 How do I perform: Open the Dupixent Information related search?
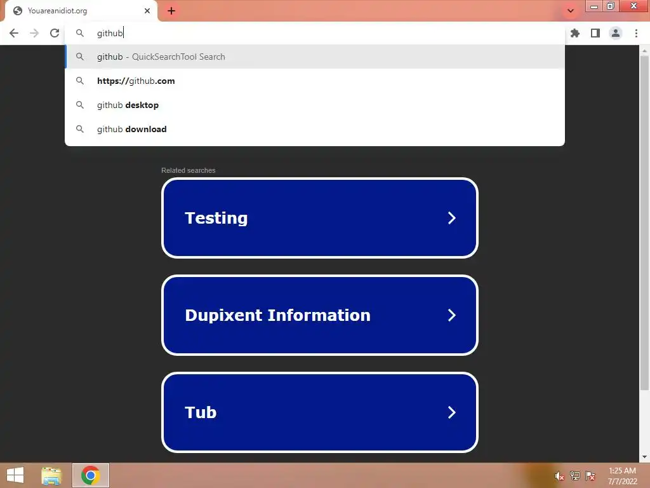pyautogui.click(x=320, y=315)
